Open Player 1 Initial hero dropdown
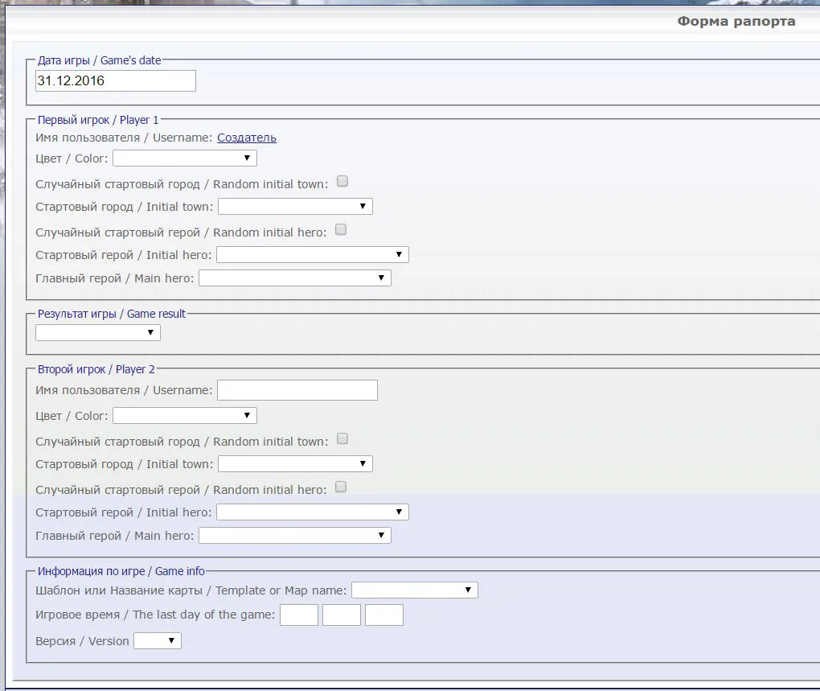The image size is (820, 691). tap(313, 255)
